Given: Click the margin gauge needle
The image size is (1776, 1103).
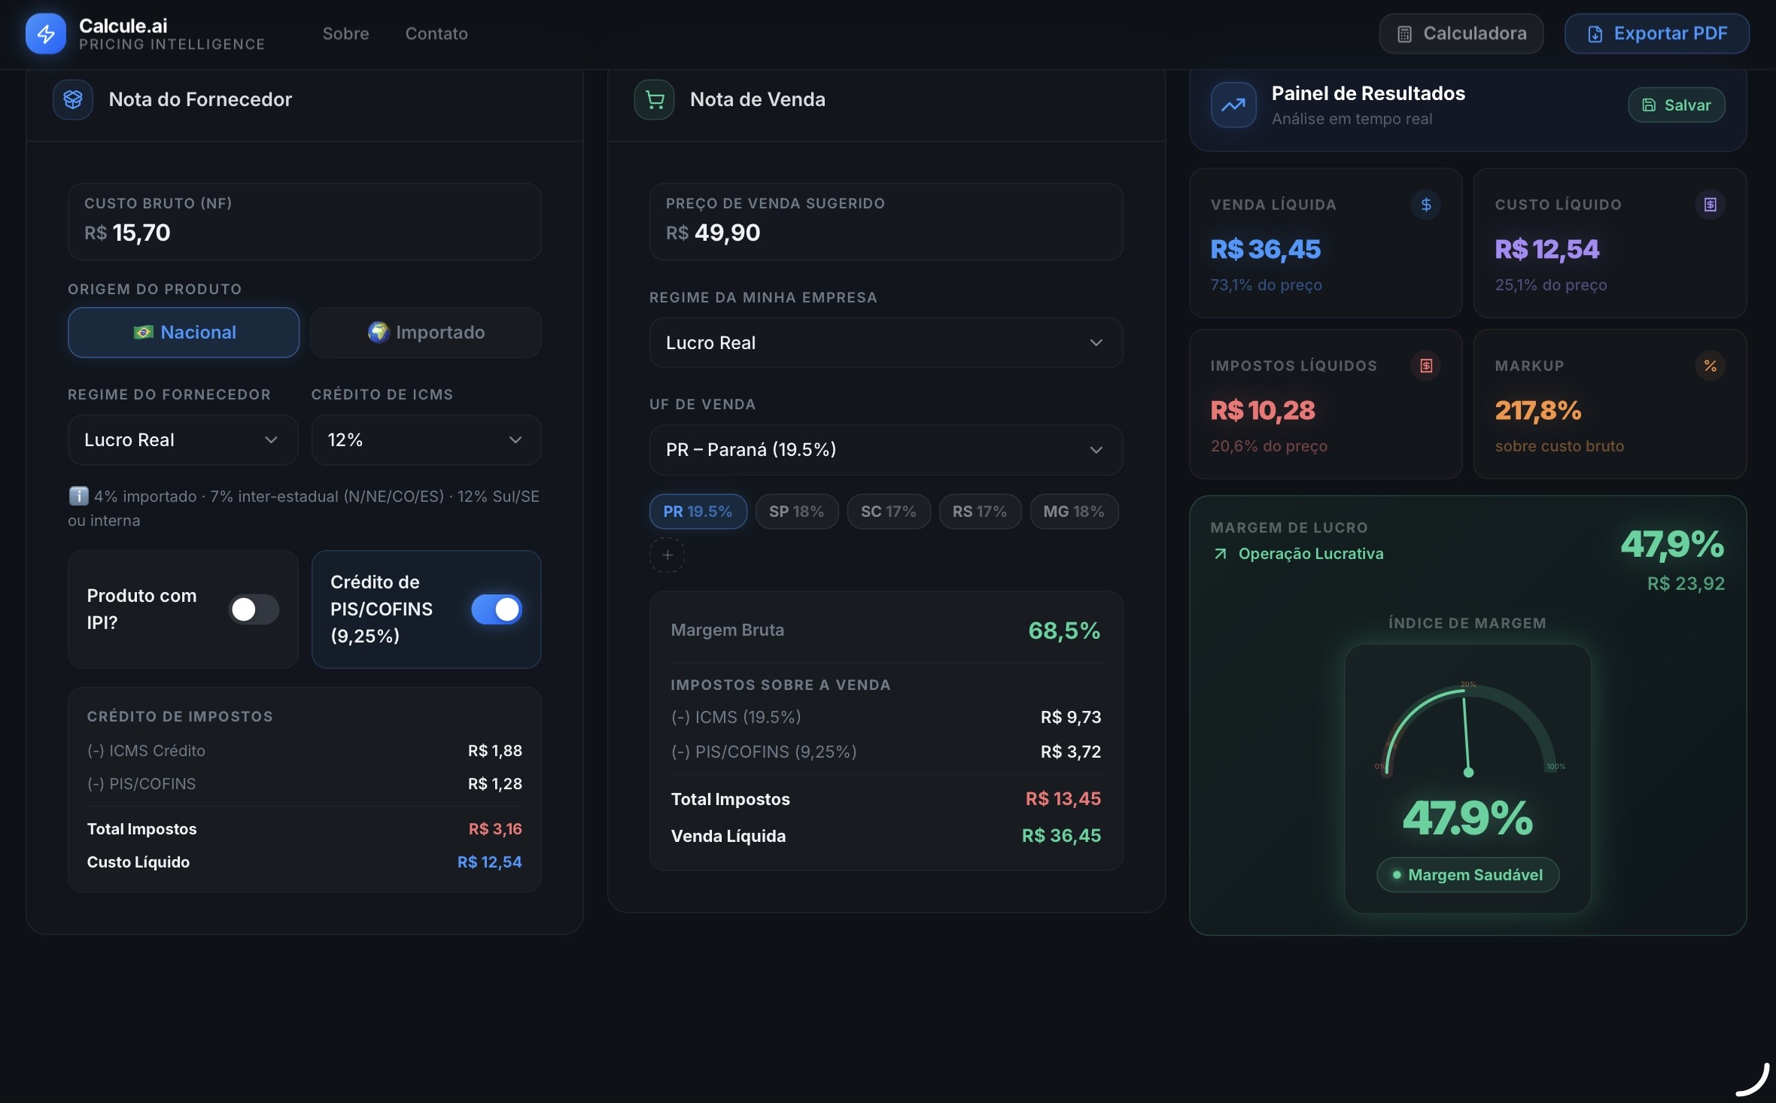Looking at the screenshot, I should [x=1466, y=736].
